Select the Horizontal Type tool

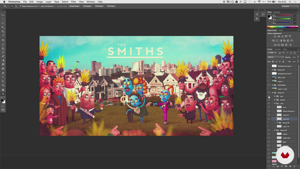[x=3, y=77]
